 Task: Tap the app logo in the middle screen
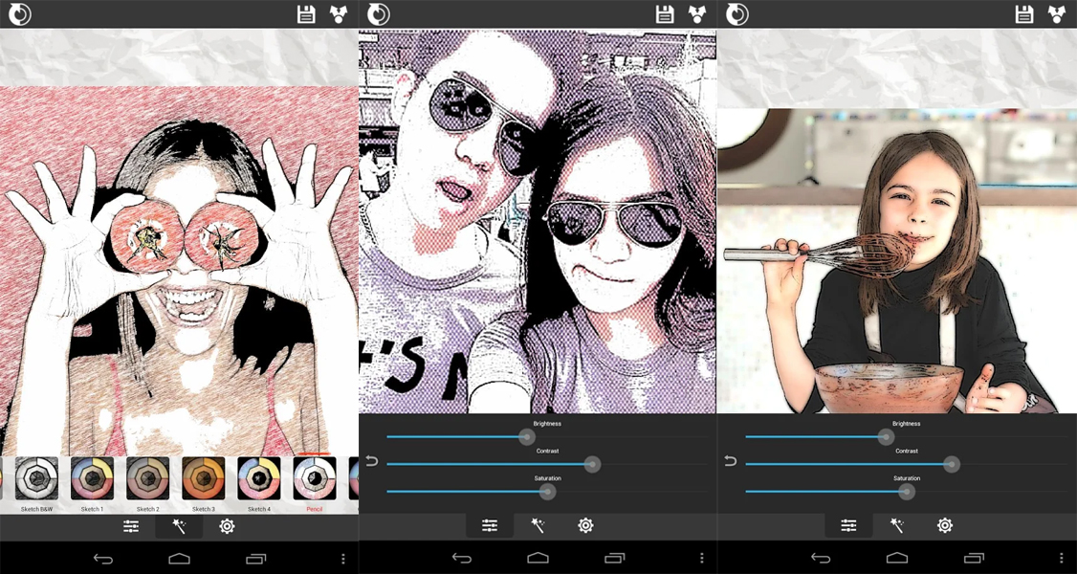pos(379,13)
